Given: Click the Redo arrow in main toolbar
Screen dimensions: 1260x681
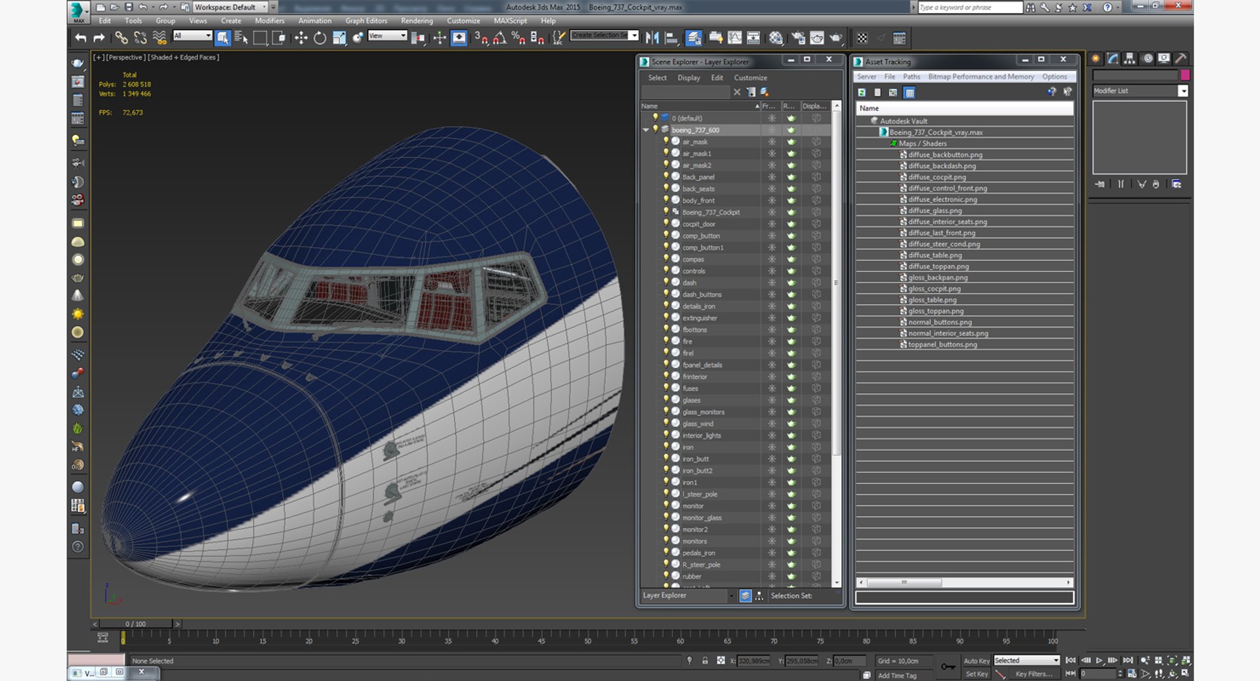Looking at the screenshot, I should pos(99,38).
